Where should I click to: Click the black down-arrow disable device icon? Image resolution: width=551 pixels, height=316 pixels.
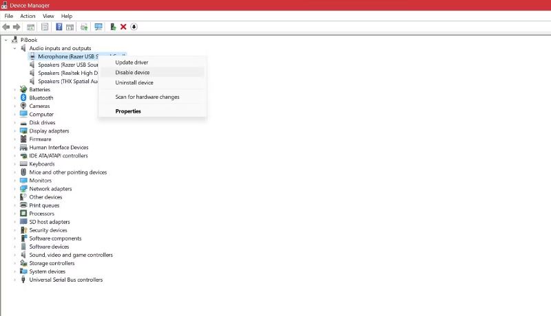click(x=134, y=27)
